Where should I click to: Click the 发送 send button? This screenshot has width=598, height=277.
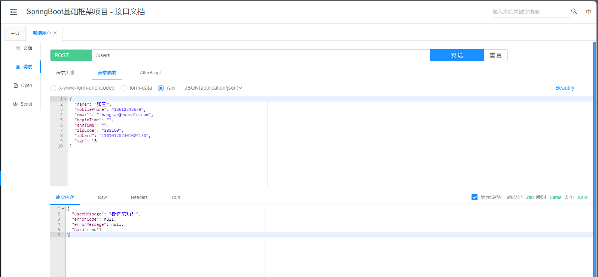[x=457, y=55]
